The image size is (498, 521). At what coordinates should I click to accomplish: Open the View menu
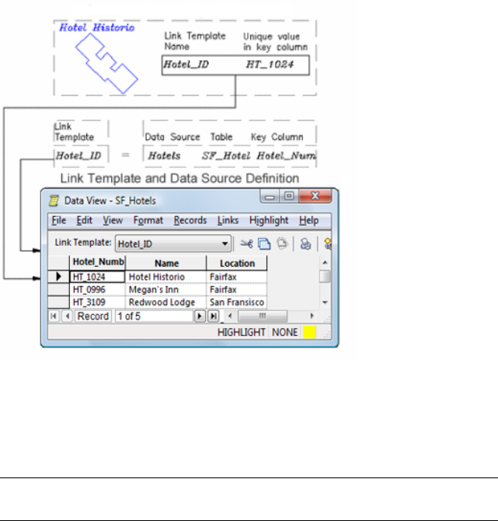[113, 220]
